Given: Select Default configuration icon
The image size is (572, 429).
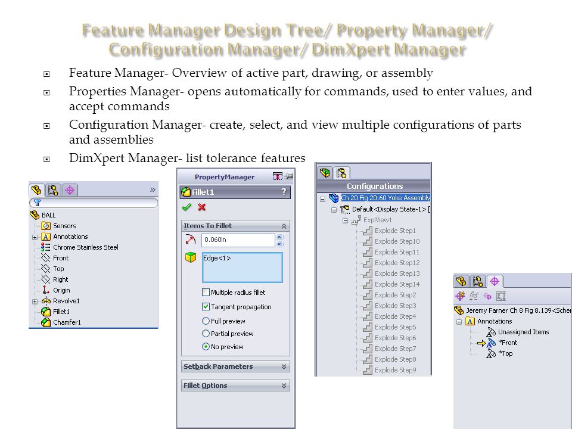Looking at the screenshot, I should (345, 209).
